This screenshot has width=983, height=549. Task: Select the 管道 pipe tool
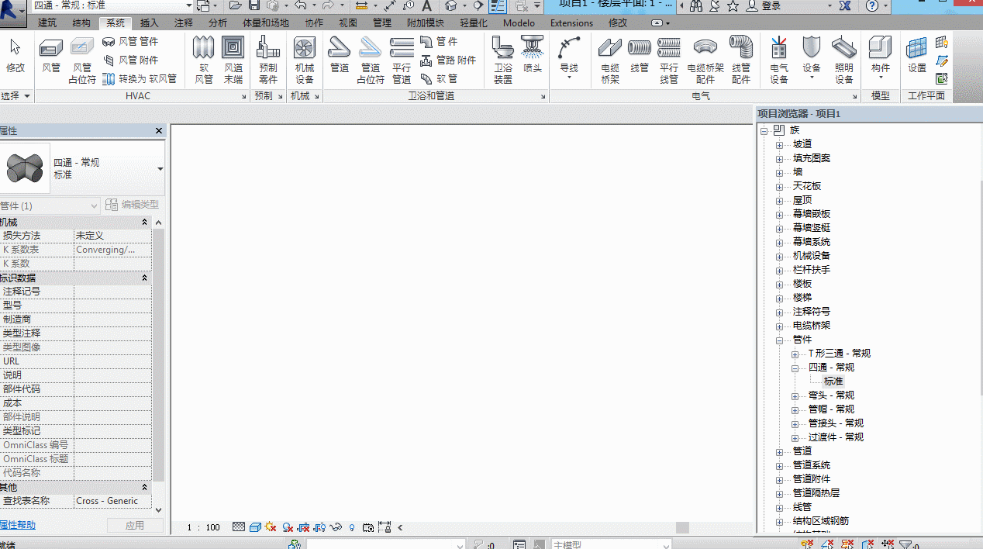(x=340, y=56)
